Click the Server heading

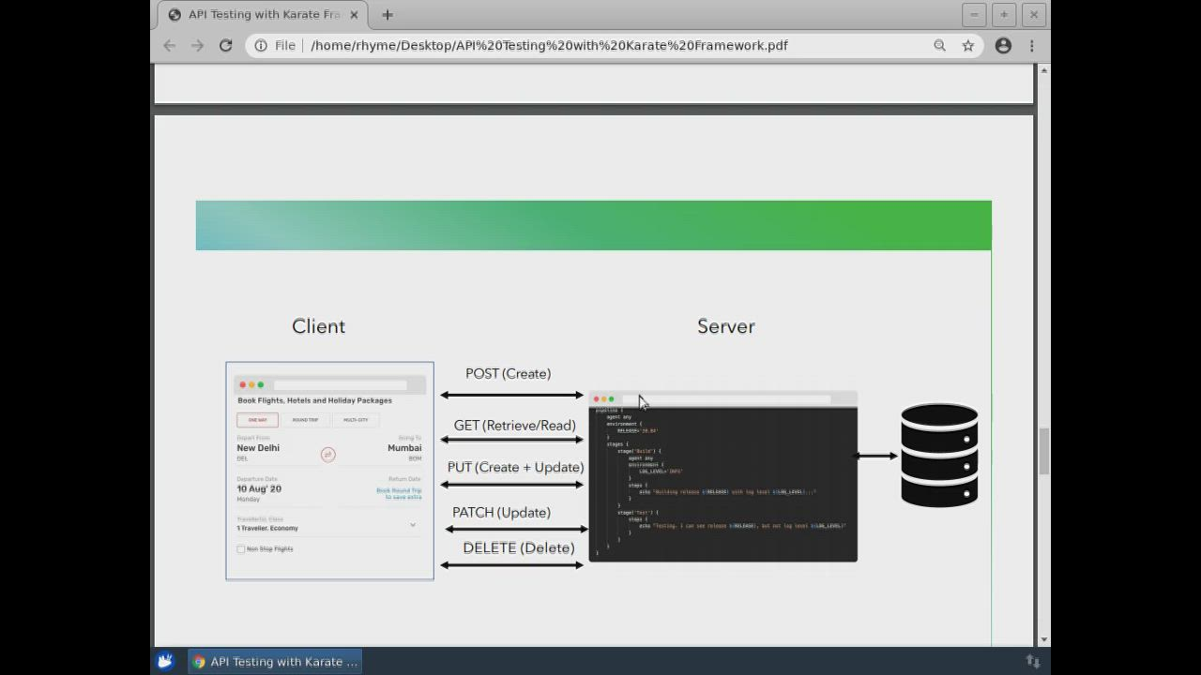point(726,326)
